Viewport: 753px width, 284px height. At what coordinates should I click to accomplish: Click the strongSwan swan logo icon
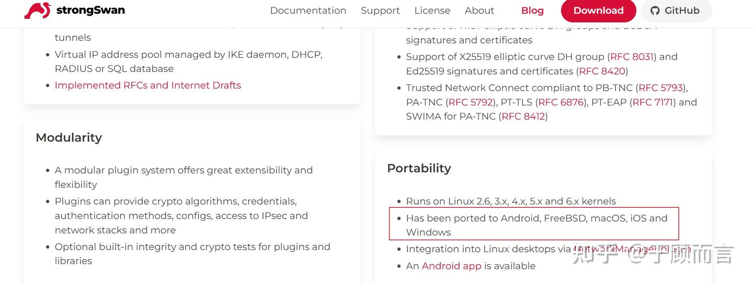tap(38, 10)
